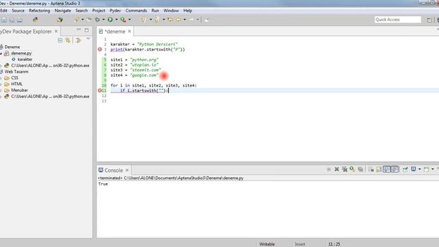This screenshot has width=439, height=247.
Task: Click the Debug bug icon in toolbar
Action: point(97,20)
